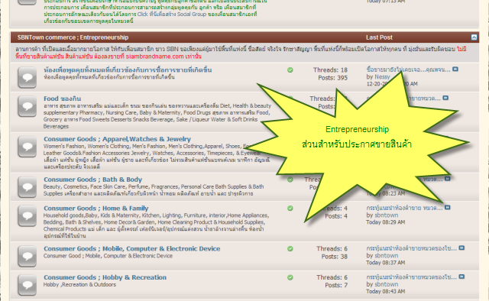Click speech bubble icon beside Apparel,Watches & Jewelry

pos(28,147)
